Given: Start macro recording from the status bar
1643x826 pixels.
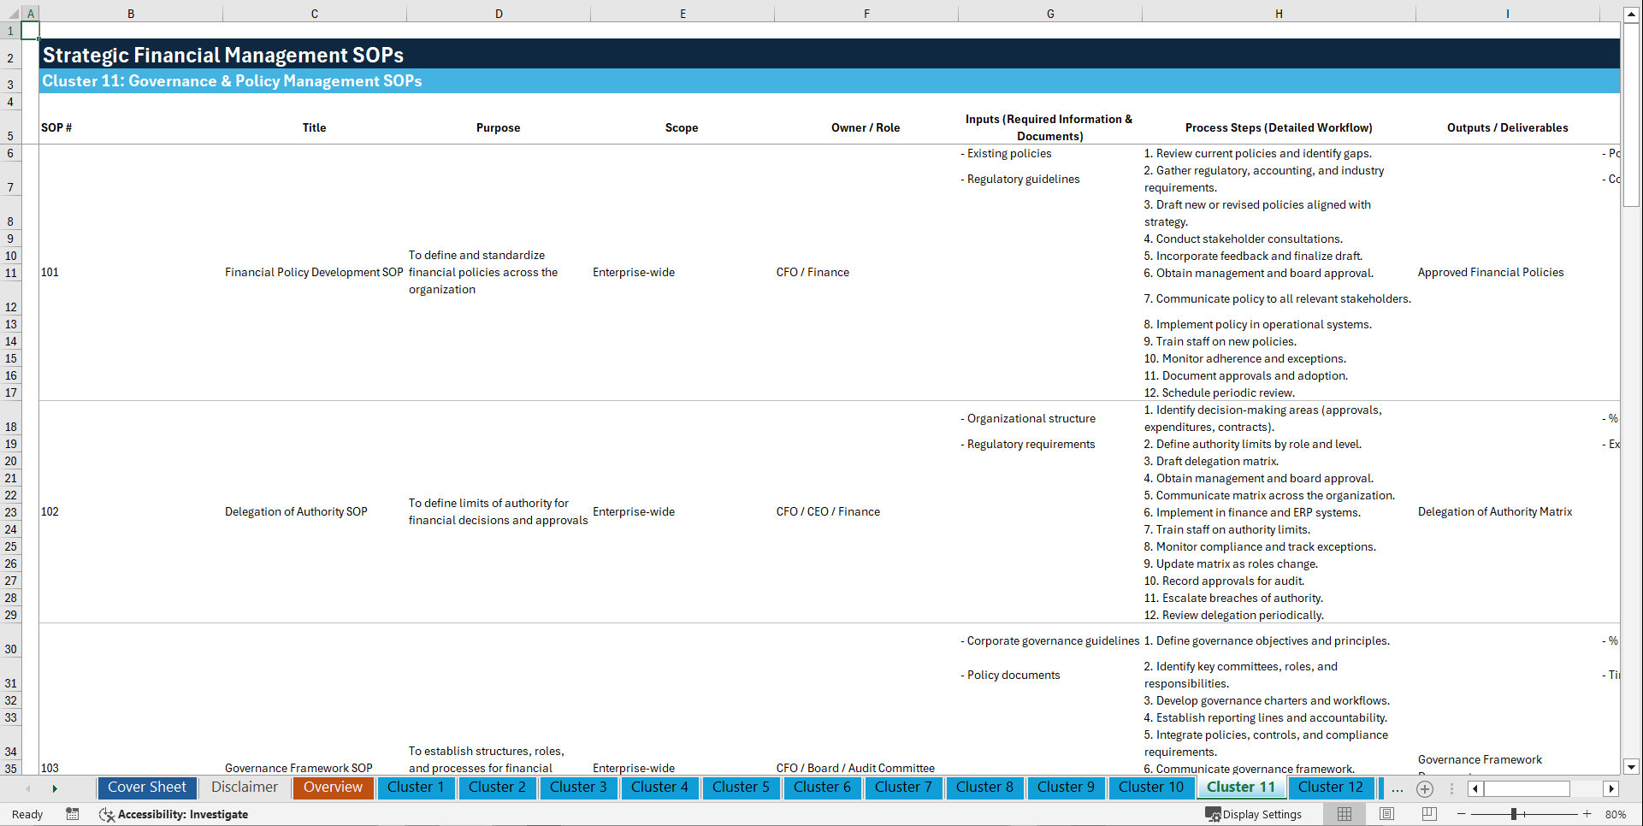Looking at the screenshot, I should (x=73, y=814).
